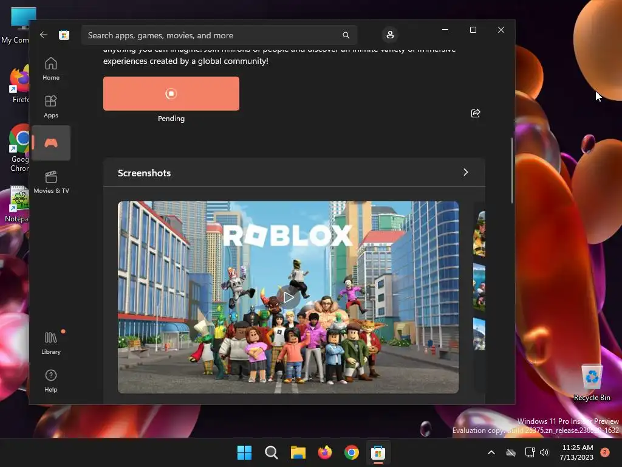Select the Gaming controller sidebar item
Image resolution: width=622 pixels, height=467 pixels.
coord(51,143)
